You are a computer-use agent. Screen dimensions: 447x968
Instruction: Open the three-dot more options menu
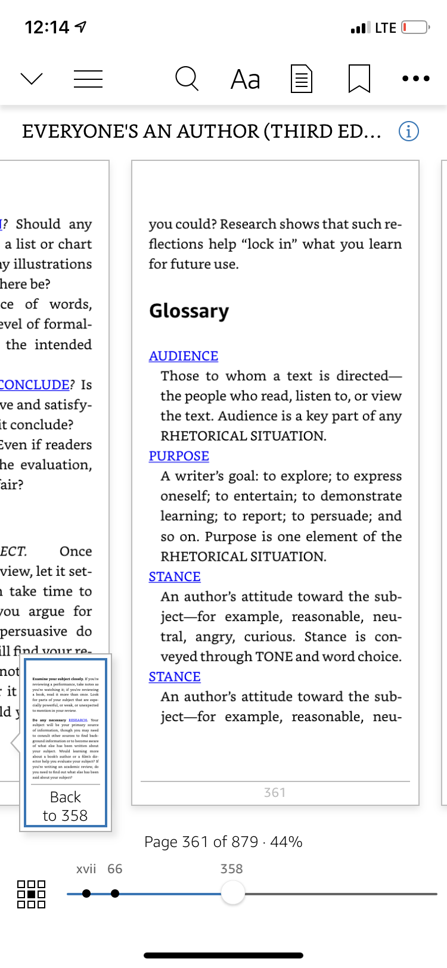point(415,79)
